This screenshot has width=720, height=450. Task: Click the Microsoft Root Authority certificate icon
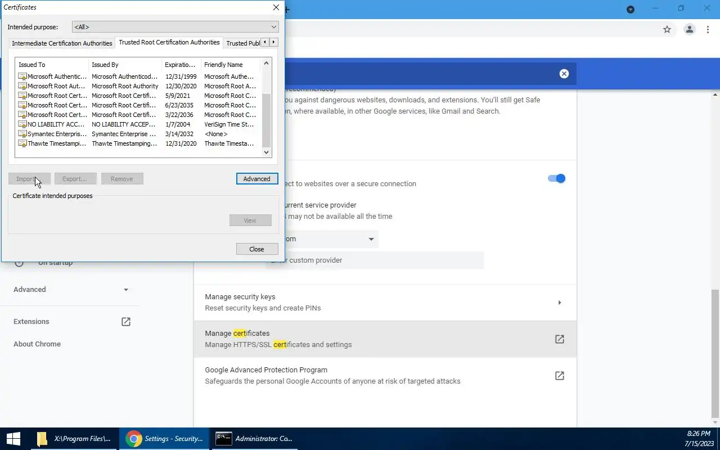[22, 86]
